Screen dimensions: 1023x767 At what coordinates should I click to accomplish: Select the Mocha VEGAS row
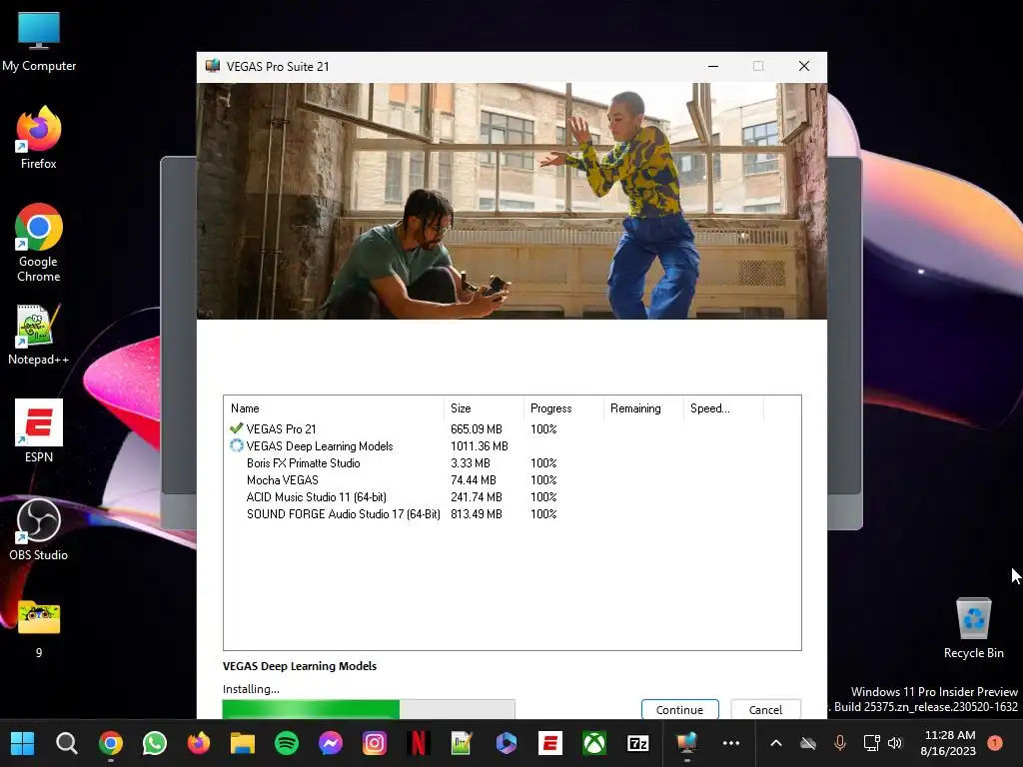pyautogui.click(x=512, y=480)
